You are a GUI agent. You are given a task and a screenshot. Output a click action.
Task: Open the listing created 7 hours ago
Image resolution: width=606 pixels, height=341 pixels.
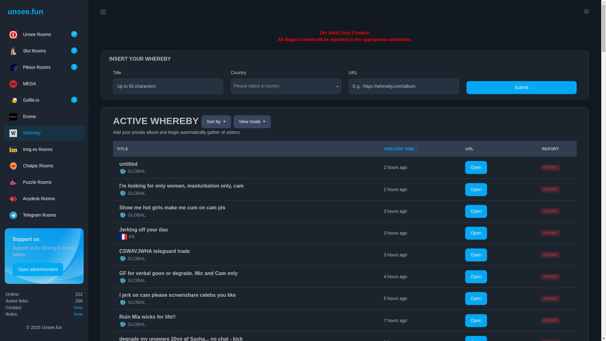[x=476, y=320]
